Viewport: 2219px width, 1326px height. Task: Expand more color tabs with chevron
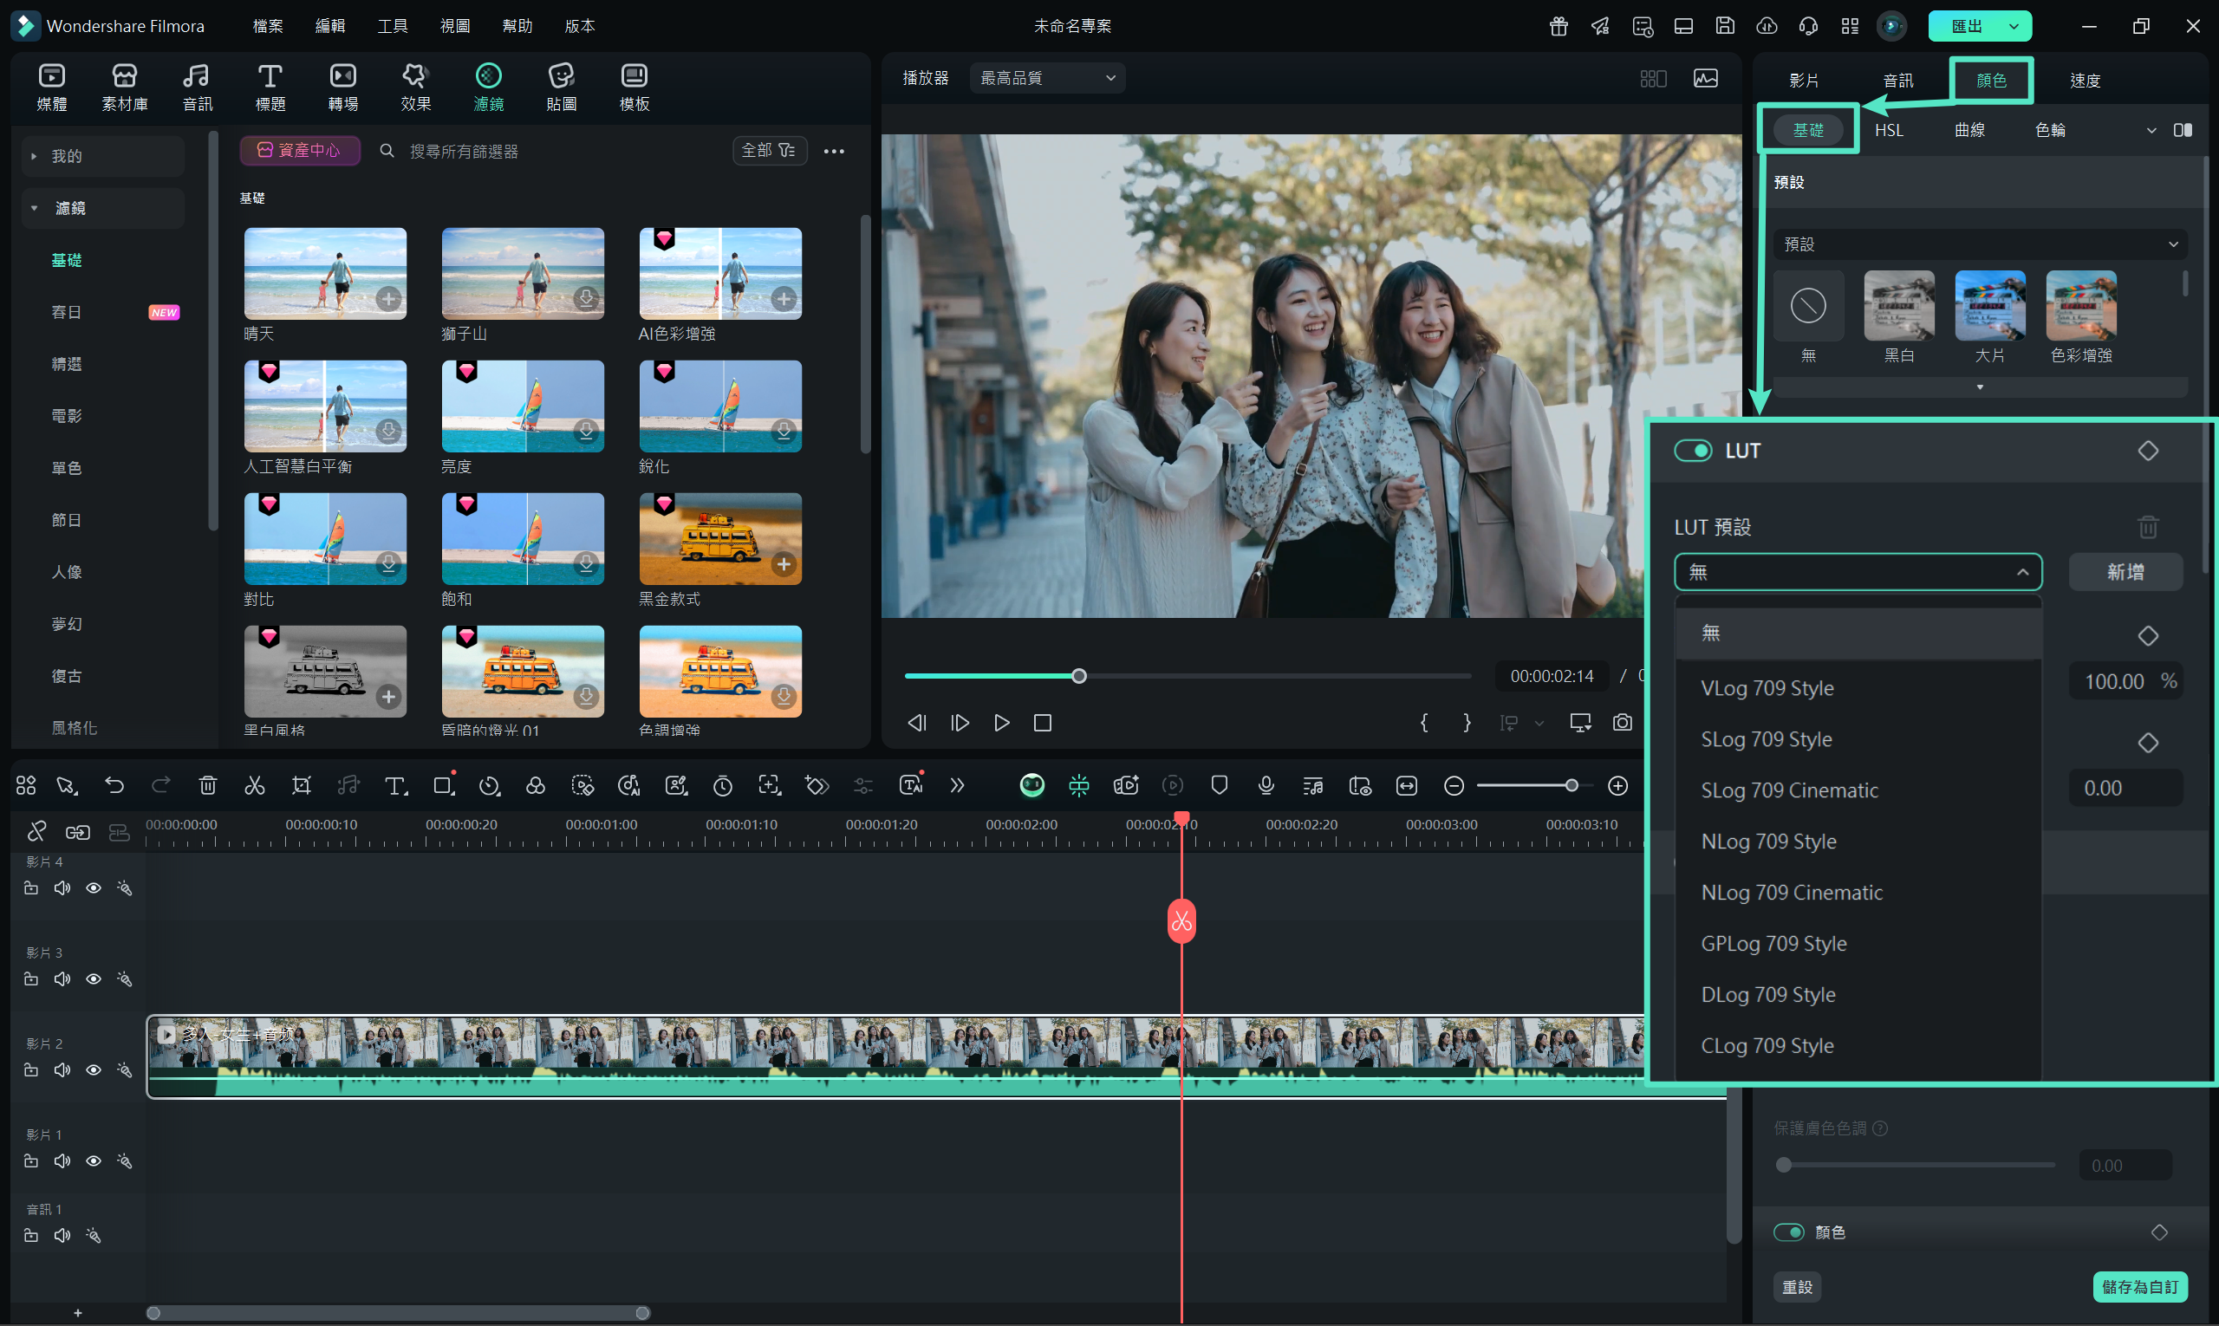2151,131
